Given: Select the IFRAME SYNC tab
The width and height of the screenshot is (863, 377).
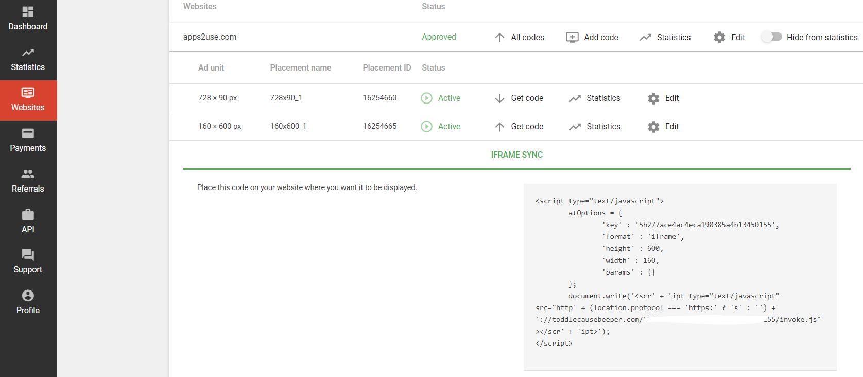Looking at the screenshot, I should pos(516,155).
